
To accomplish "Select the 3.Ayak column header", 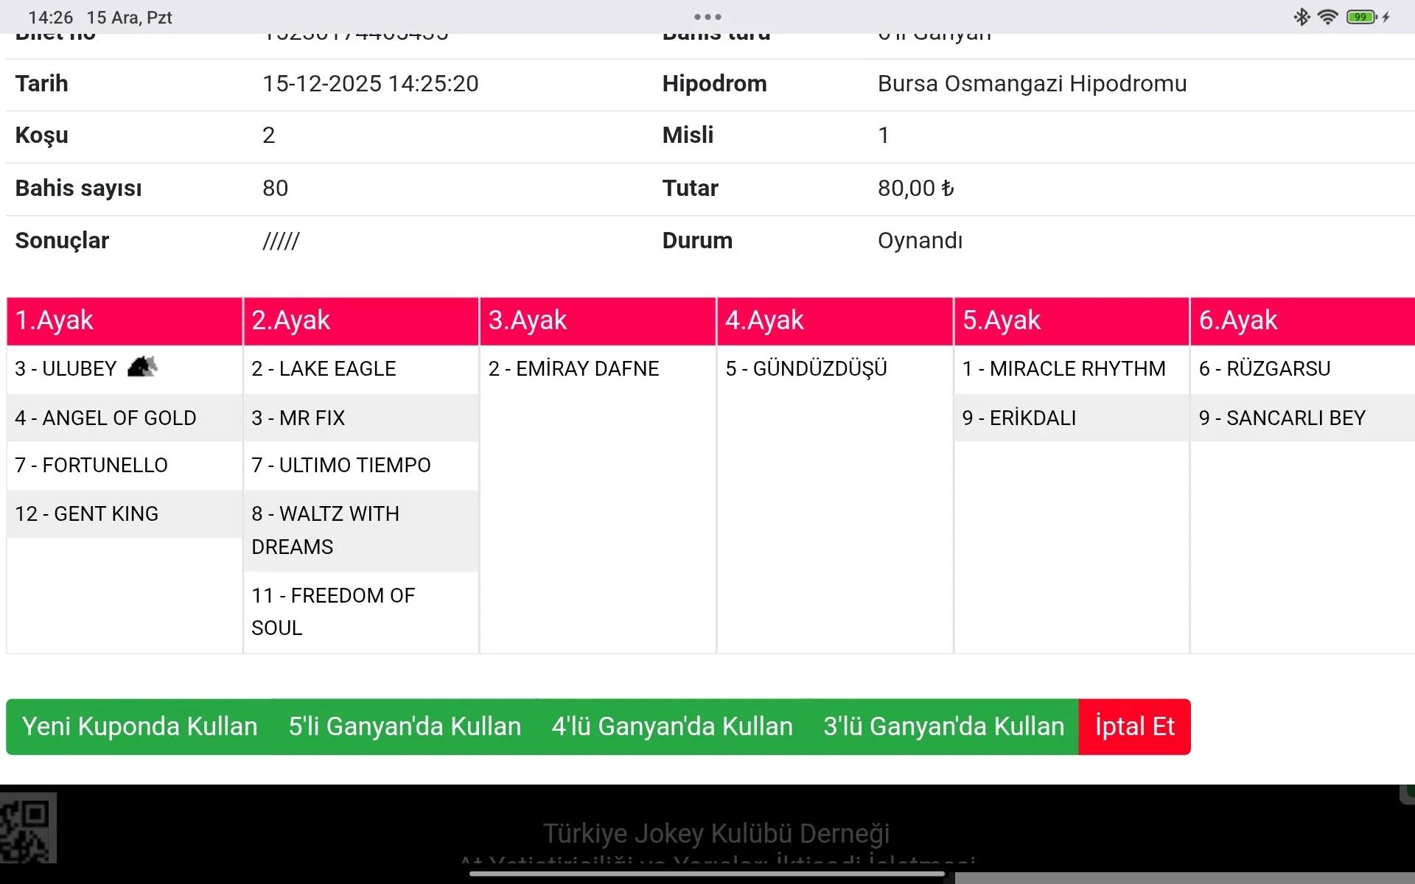I will click(598, 320).
